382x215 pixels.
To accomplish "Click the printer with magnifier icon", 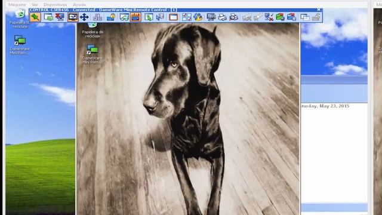I will (233, 17).
